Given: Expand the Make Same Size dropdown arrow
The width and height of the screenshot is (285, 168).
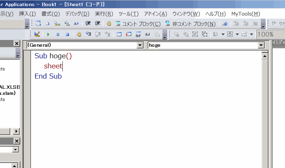Looking at the screenshot, I should 251,34.
